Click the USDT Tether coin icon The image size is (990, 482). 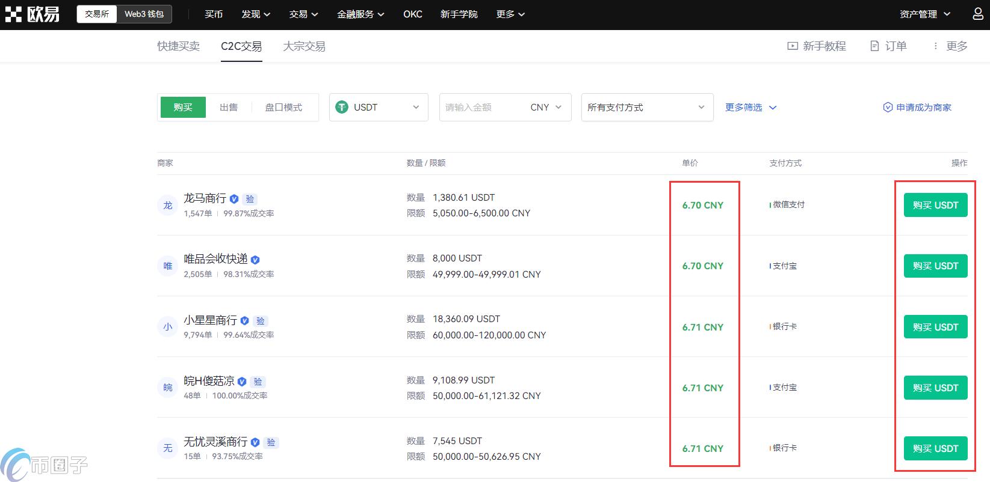(x=342, y=107)
